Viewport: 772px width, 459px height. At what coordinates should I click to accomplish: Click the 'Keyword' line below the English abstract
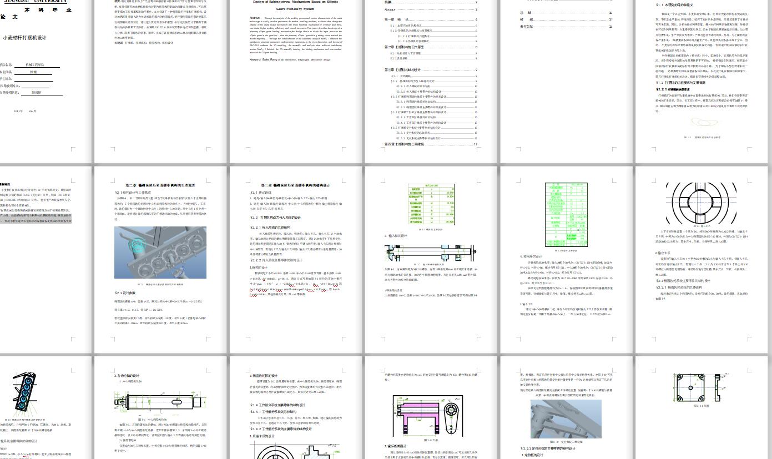click(x=290, y=59)
